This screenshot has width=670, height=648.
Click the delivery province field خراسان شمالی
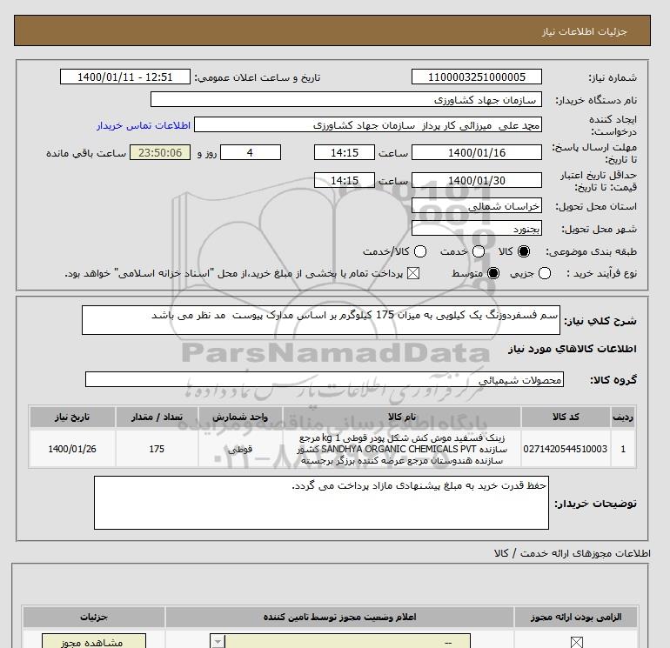[477, 205]
